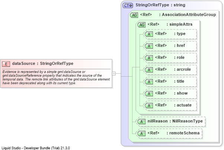Click the A icon of role attribute

pos(149,58)
